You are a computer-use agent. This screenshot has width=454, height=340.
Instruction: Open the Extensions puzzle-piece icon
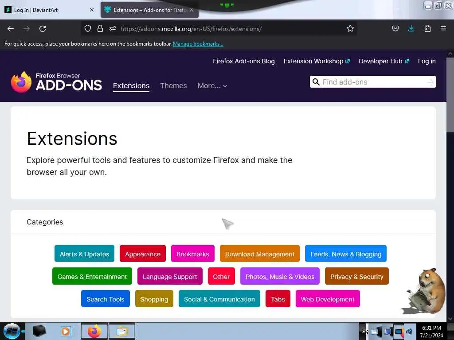click(427, 28)
